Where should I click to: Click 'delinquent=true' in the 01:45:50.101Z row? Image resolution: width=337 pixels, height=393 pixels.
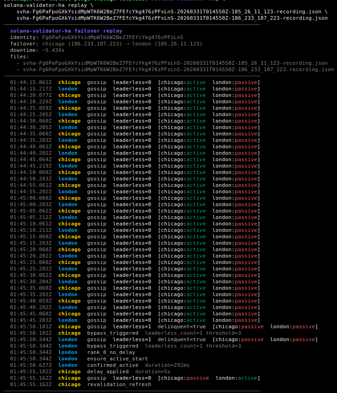tap(182, 326)
